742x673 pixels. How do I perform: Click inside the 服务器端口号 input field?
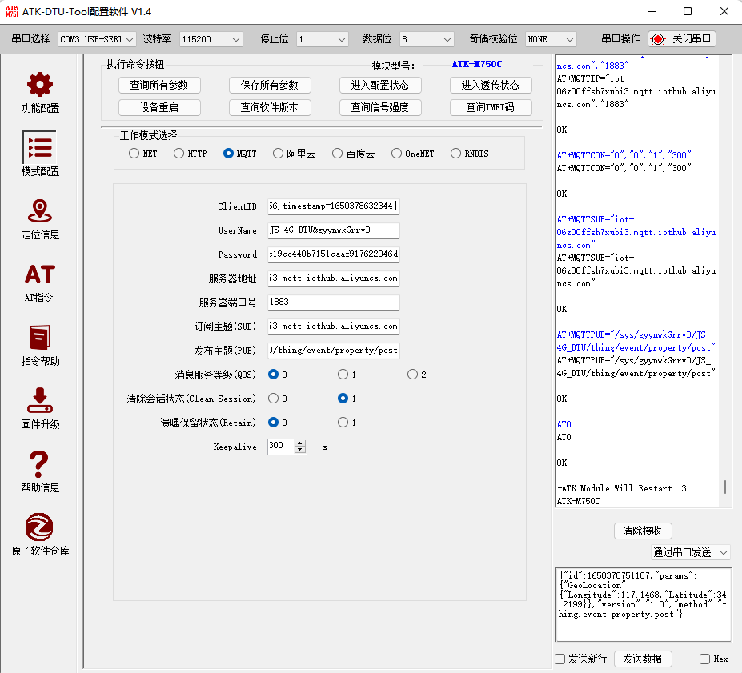[333, 302]
